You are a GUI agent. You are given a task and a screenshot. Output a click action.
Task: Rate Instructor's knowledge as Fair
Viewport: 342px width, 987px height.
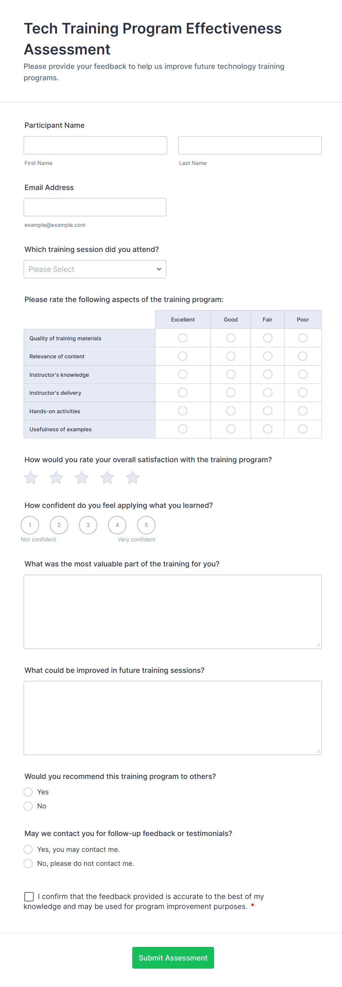point(267,374)
